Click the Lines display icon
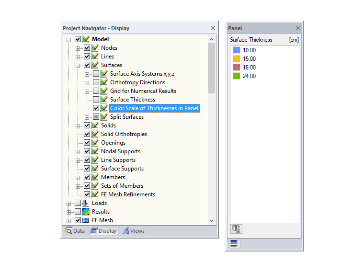This screenshot has width=364, height=273. pos(95,56)
